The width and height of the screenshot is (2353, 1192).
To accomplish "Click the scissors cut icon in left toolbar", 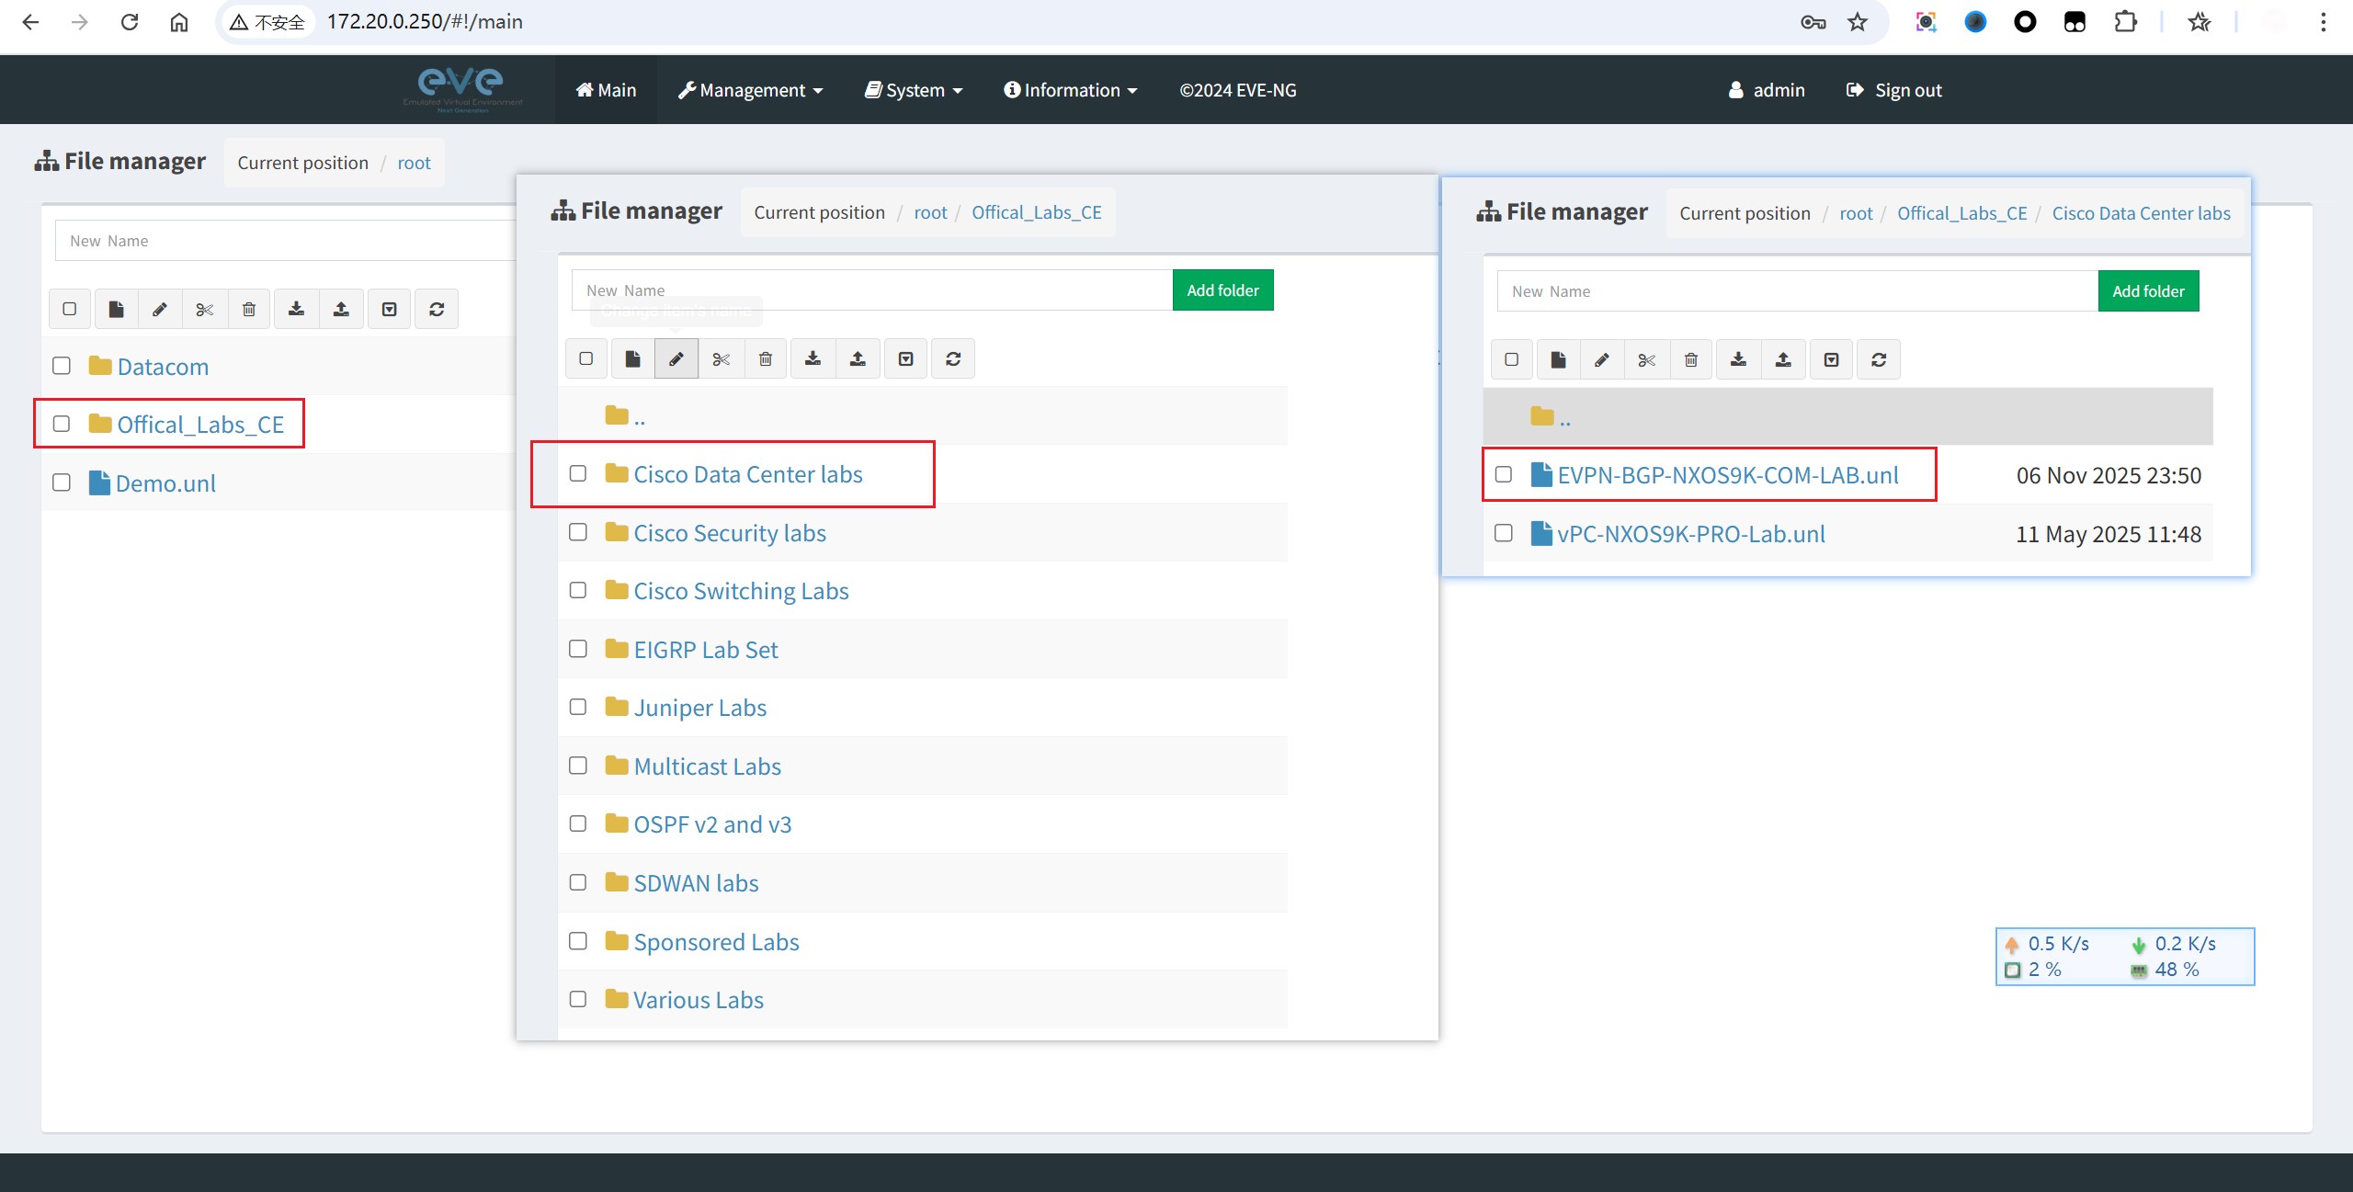I will [x=204, y=309].
